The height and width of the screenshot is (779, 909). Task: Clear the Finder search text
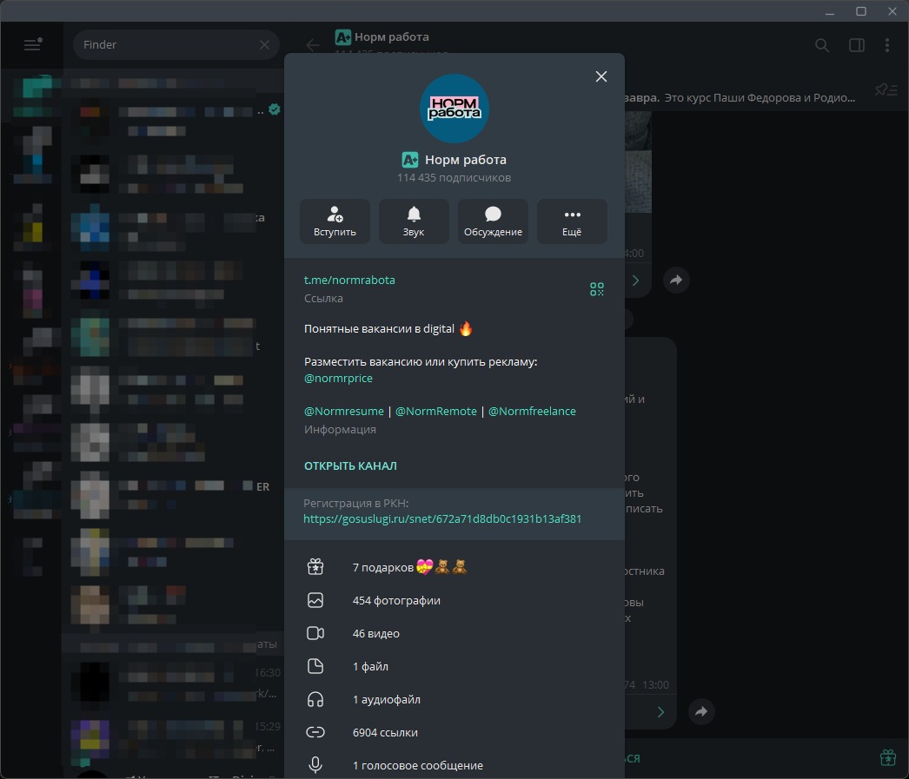[x=264, y=44]
